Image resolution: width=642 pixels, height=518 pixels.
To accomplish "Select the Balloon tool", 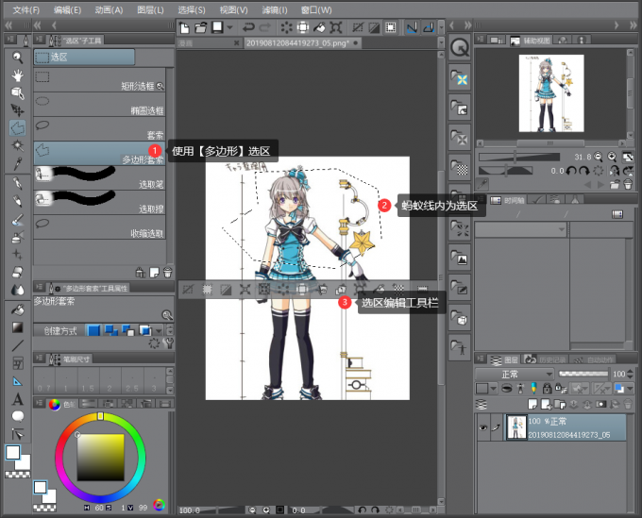I will 17,416.
